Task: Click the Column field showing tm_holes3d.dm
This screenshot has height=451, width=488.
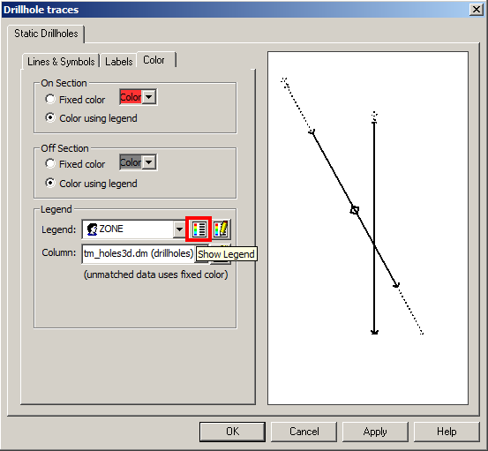Action: [x=139, y=253]
